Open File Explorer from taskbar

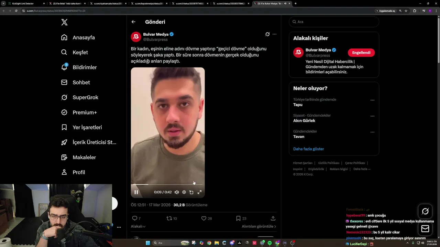(x=217, y=243)
